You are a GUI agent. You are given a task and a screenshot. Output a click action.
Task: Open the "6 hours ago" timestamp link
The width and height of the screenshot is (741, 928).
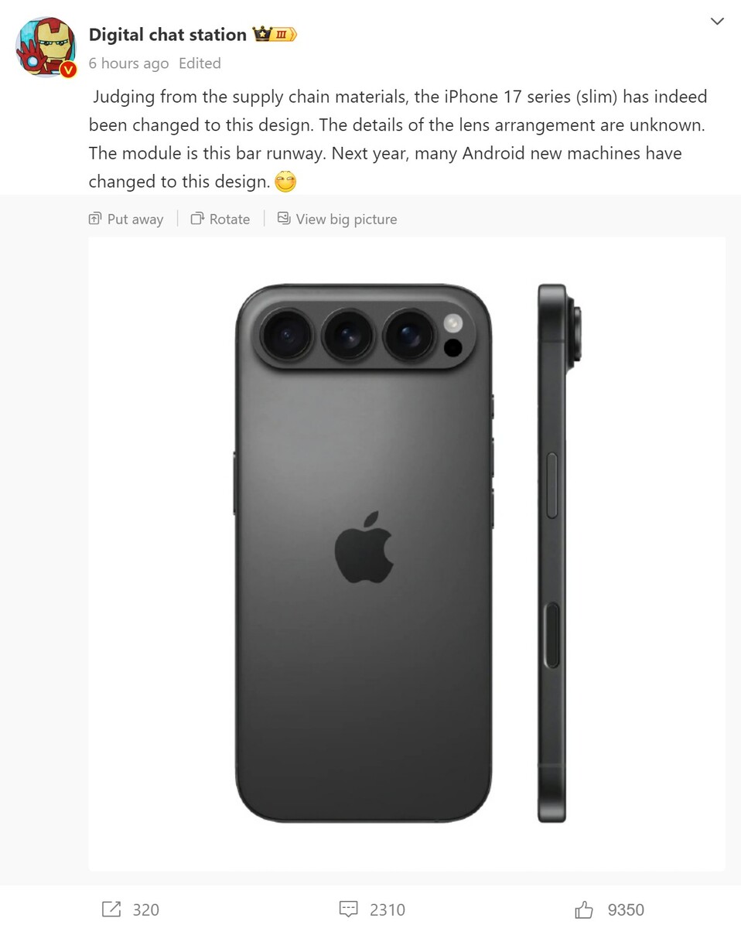click(128, 63)
